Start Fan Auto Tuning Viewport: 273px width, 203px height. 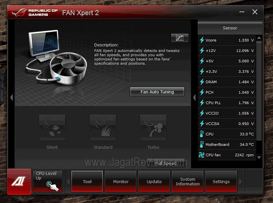coord(157,92)
